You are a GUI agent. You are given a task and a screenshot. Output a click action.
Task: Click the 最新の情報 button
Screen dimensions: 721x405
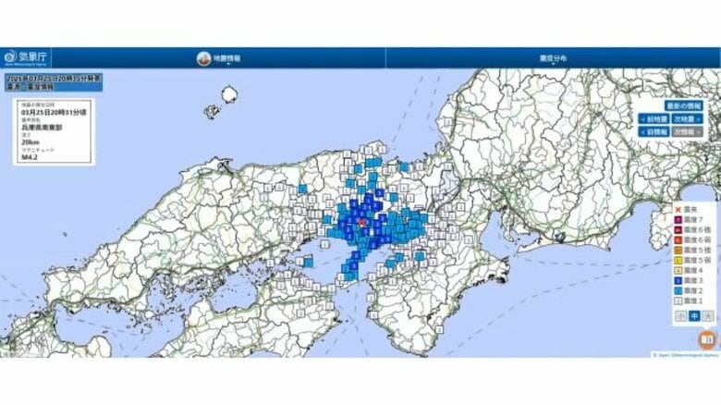pos(684,105)
